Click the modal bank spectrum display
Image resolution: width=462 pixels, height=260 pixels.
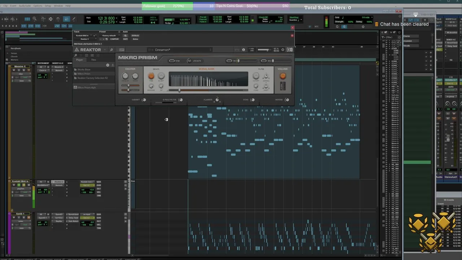pyautogui.click(x=208, y=79)
